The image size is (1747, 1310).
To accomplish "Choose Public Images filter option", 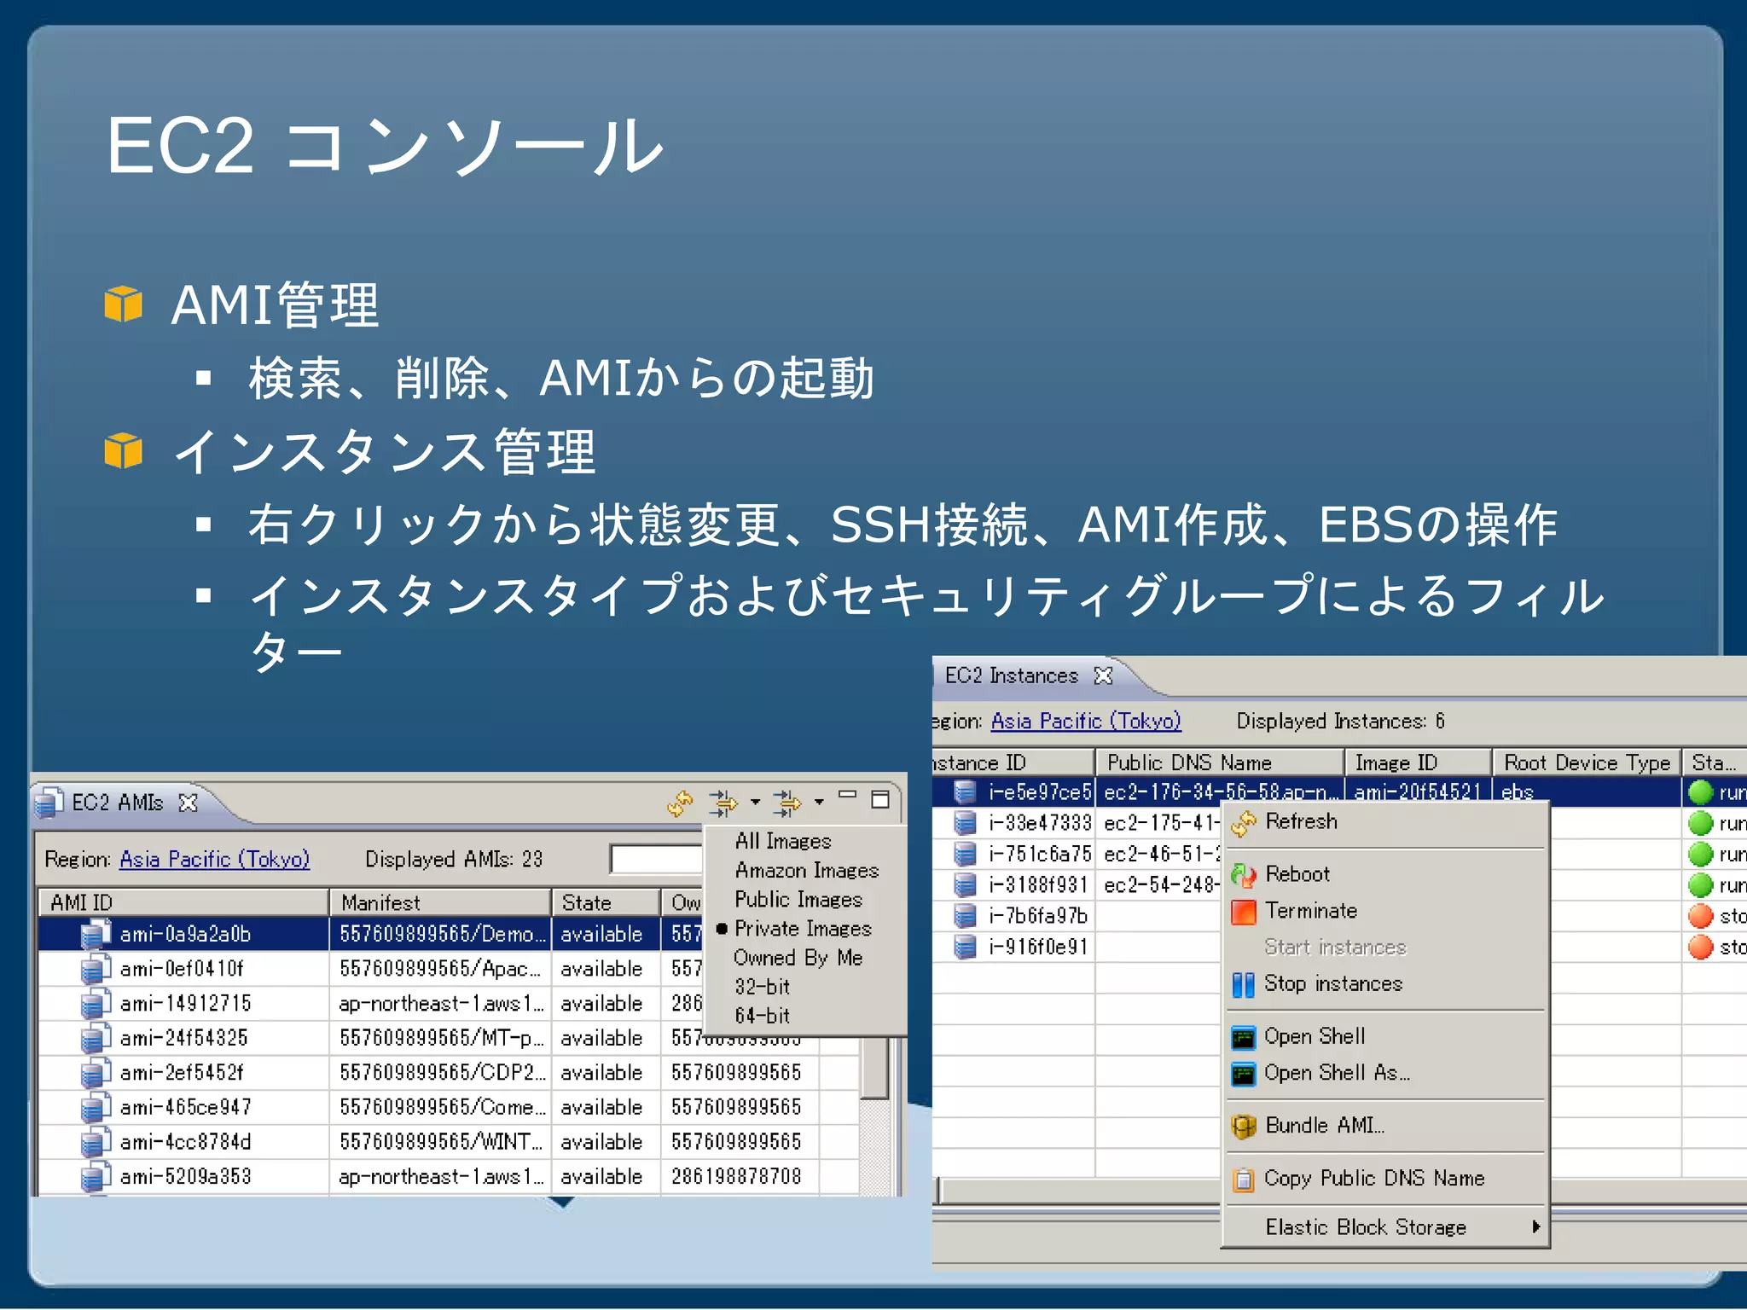I will [798, 899].
